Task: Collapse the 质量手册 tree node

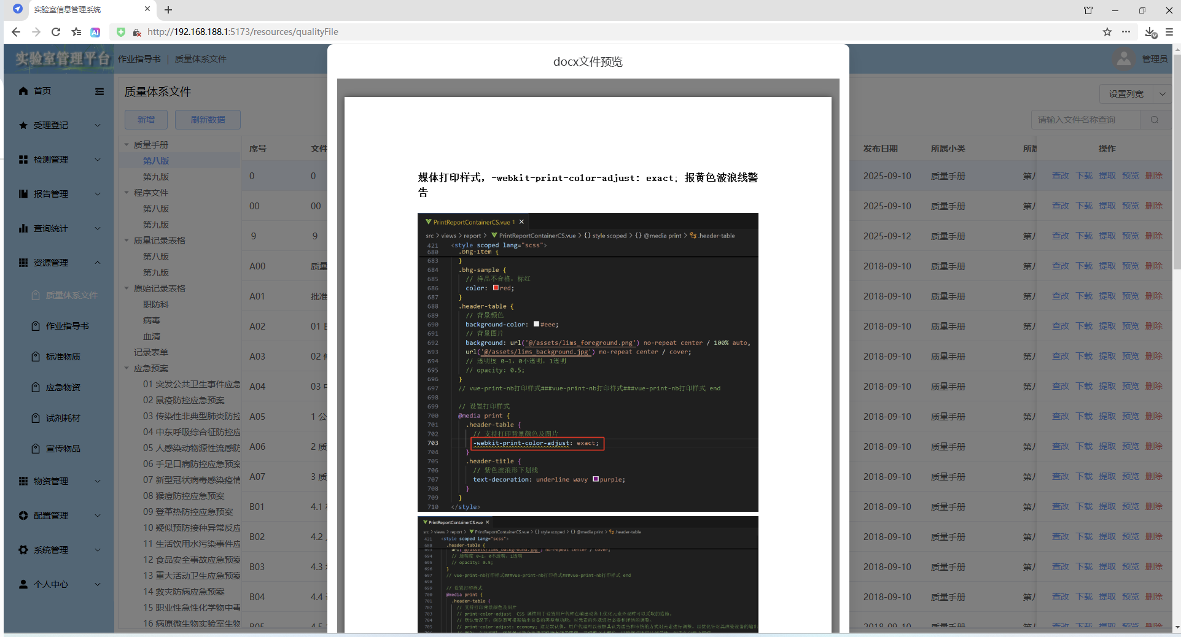Action: (126, 144)
